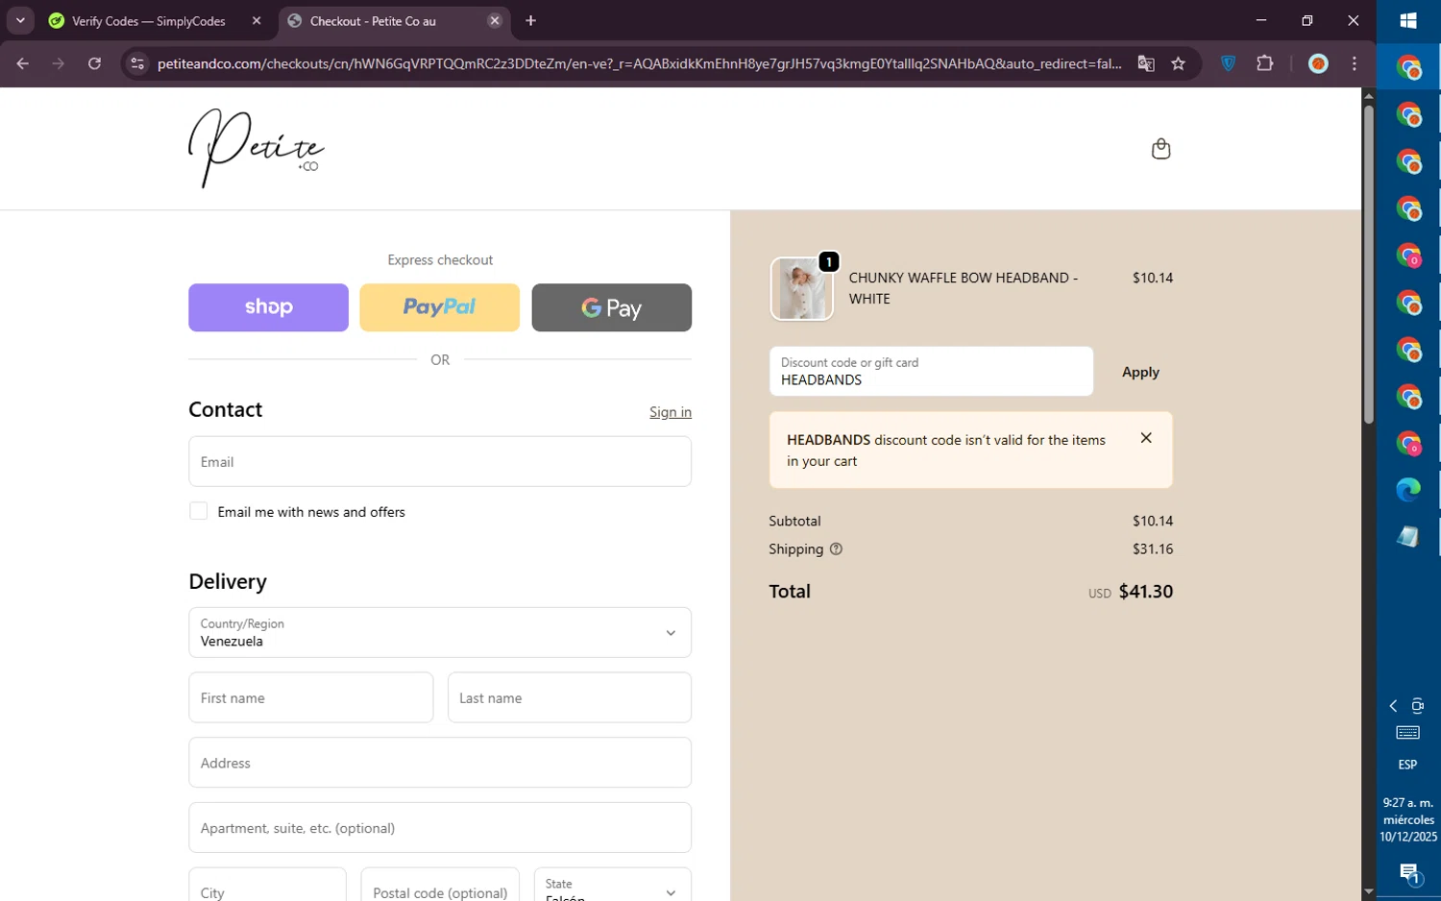Image resolution: width=1441 pixels, height=901 pixels.
Task: Click the Sign in link
Action: click(x=671, y=412)
